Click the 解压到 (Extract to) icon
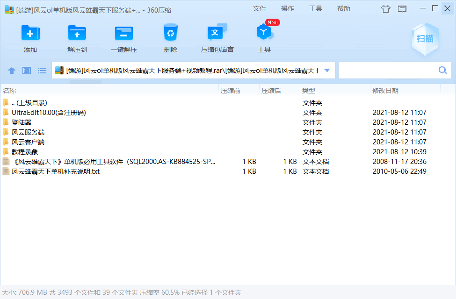This screenshot has width=456, height=299. tap(77, 33)
